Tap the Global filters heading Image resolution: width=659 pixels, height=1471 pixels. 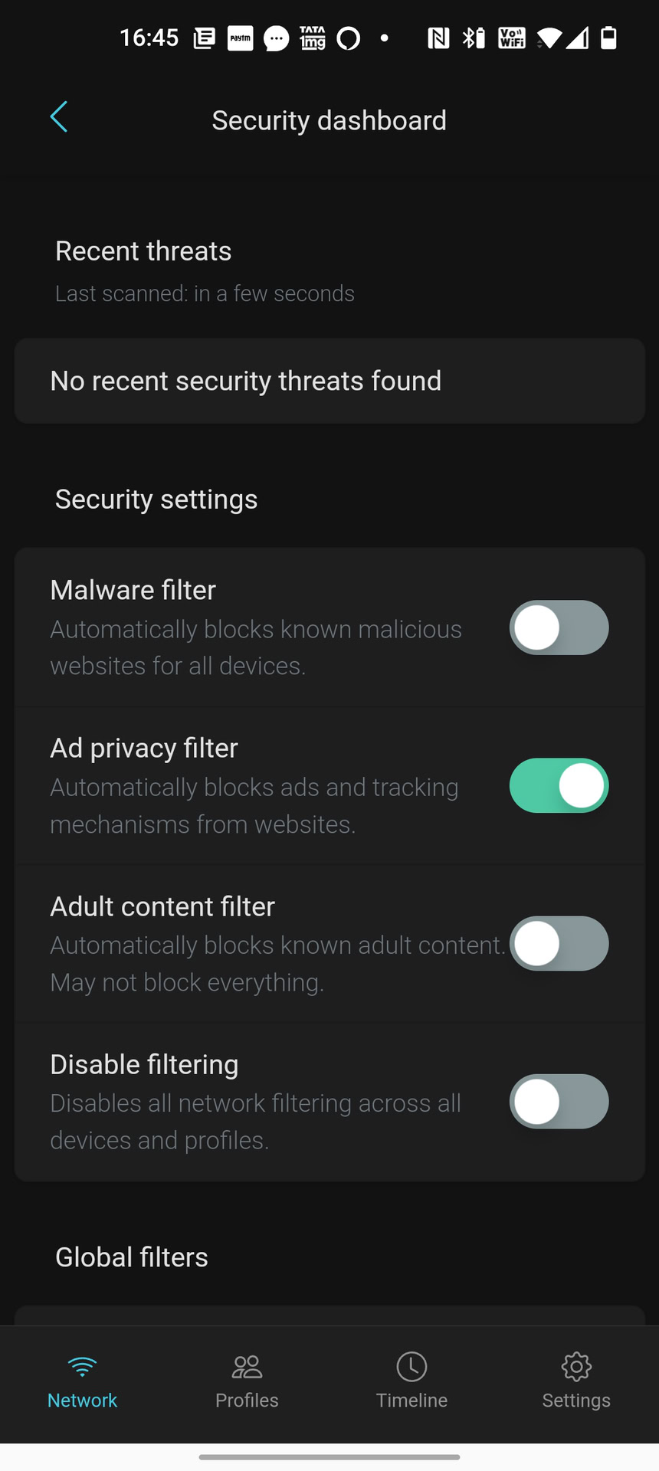pos(132,1257)
